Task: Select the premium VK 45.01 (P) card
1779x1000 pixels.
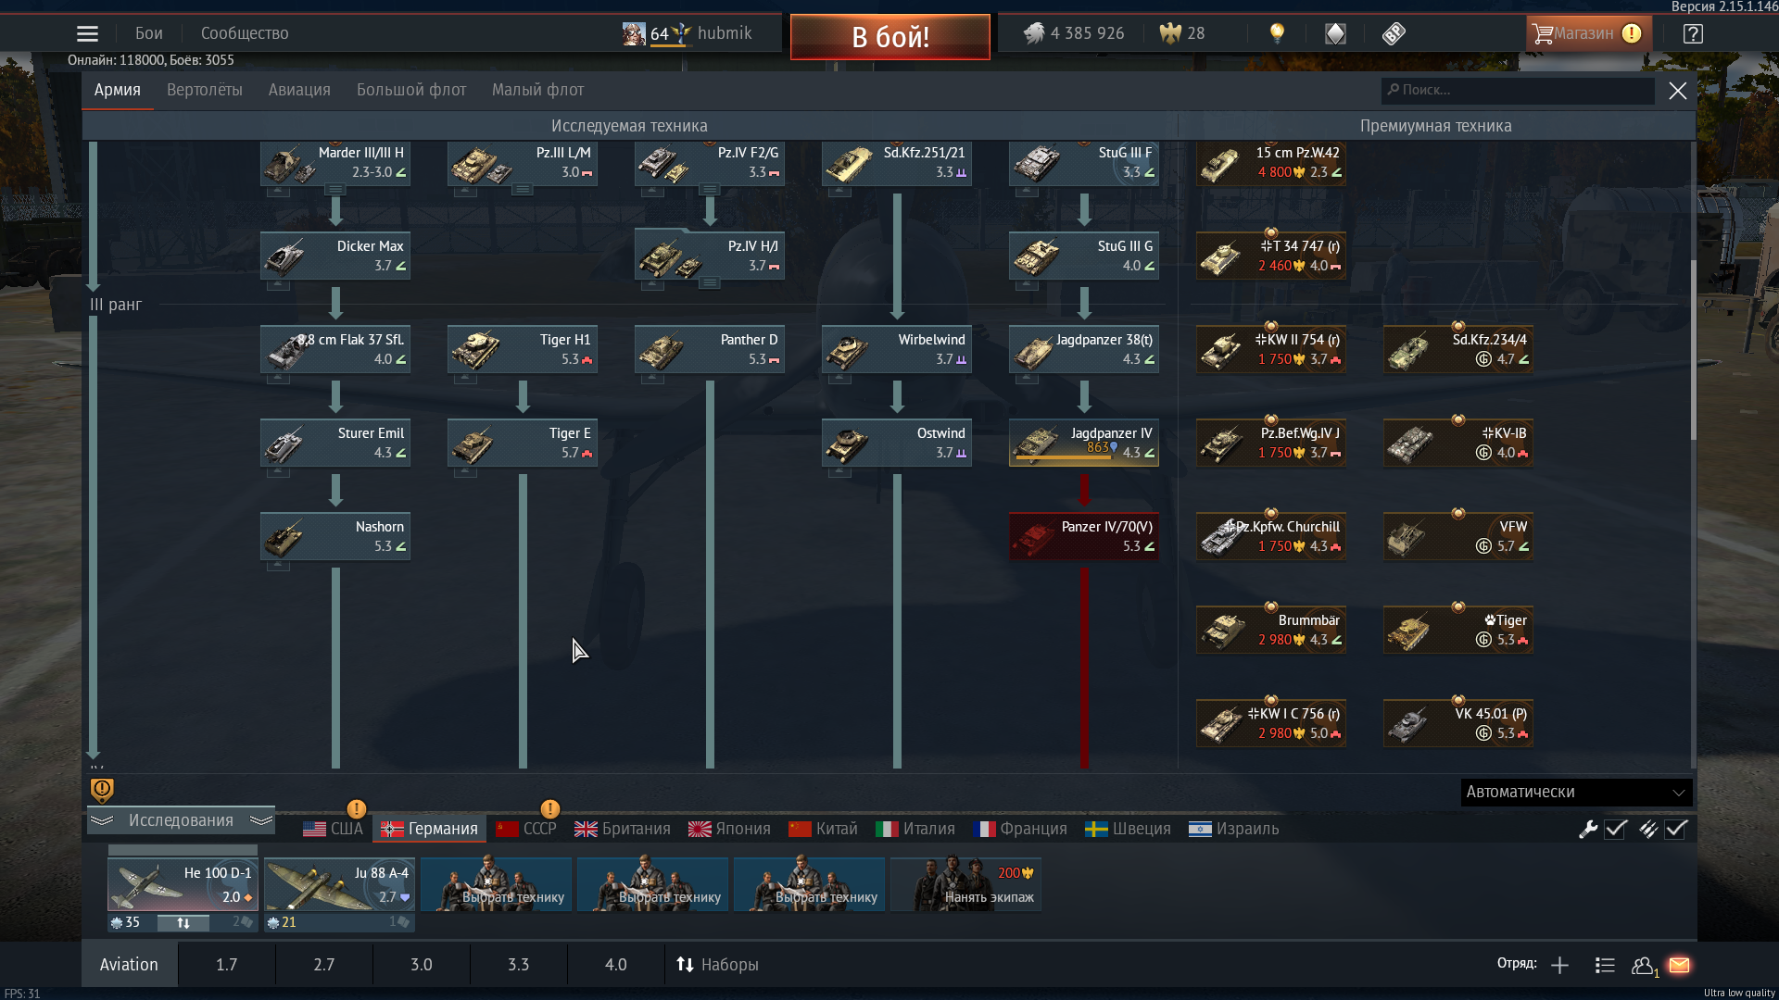Action: [x=1458, y=724]
